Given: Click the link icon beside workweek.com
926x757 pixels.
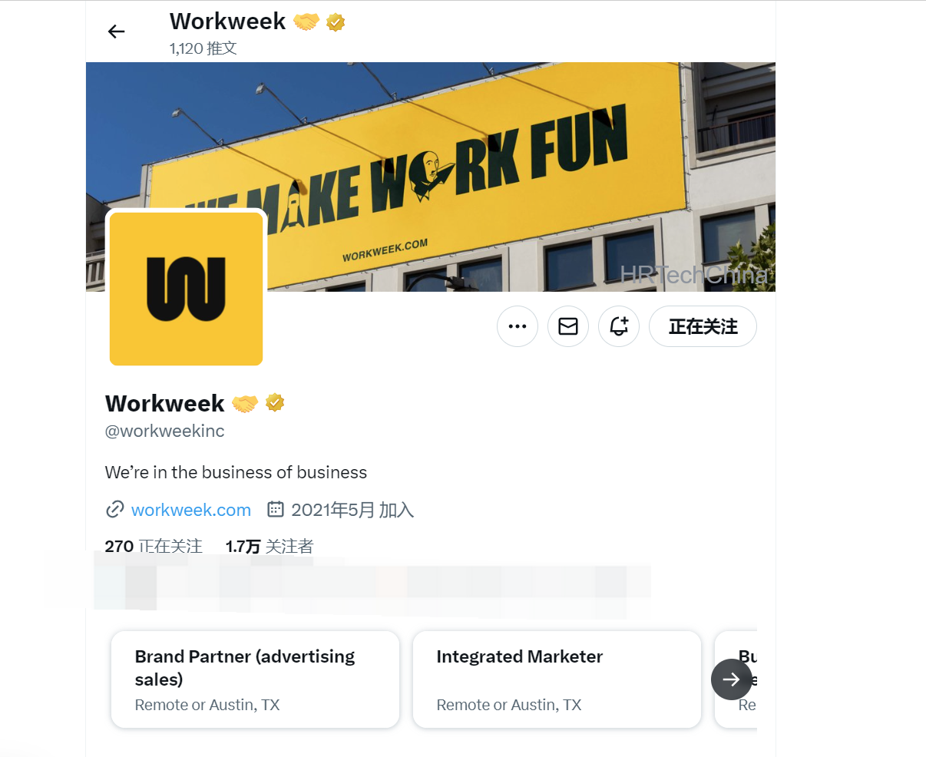Looking at the screenshot, I should coord(115,509).
